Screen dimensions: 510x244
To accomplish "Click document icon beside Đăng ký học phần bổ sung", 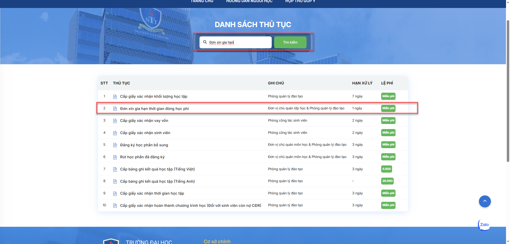I will coord(115,145).
